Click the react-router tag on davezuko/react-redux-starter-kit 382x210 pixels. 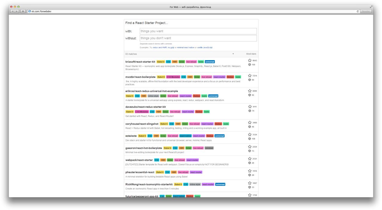click(188, 112)
